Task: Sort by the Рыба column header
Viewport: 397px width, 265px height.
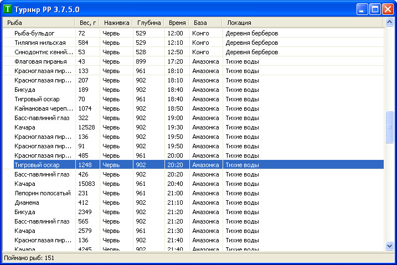Action: pos(39,23)
